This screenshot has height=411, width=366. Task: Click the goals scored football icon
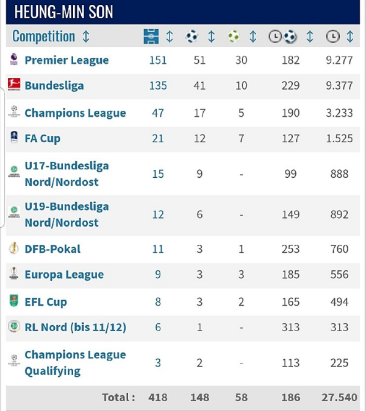192,37
